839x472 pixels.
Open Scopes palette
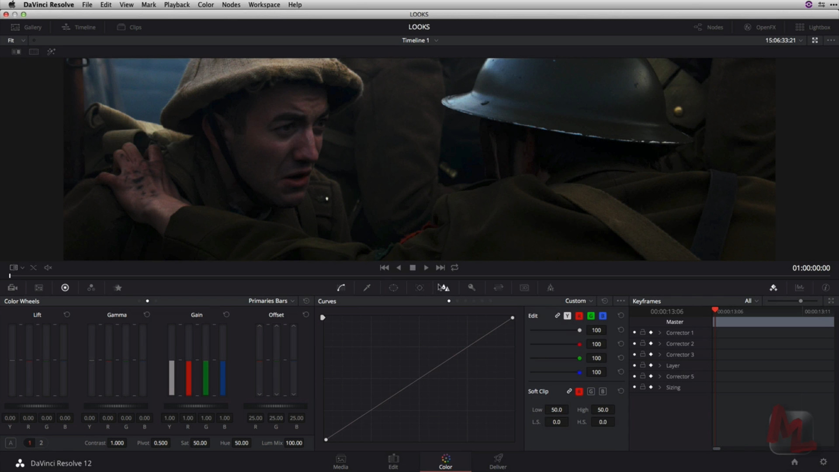tap(800, 288)
